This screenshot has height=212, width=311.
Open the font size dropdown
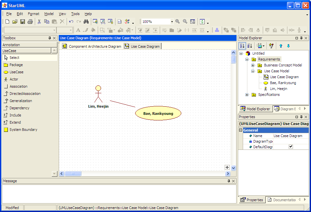click(x=71, y=30)
